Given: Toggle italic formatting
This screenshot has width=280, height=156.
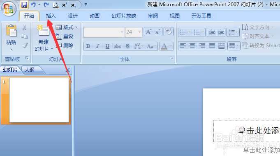Looking at the screenshot, I should click(97, 46).
